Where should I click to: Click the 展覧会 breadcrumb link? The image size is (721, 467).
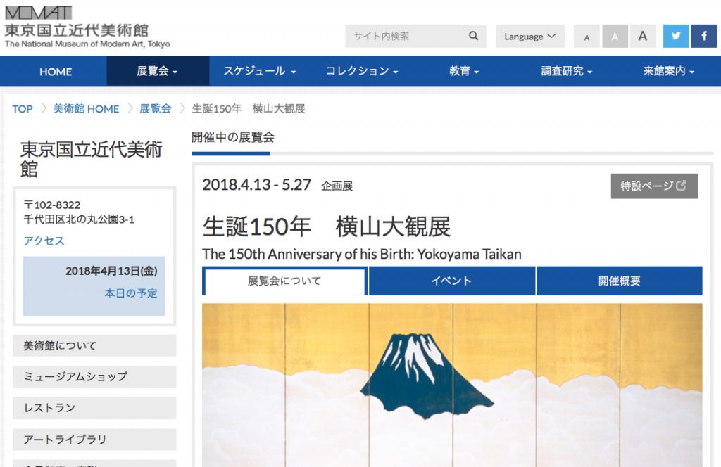[156, 109]
